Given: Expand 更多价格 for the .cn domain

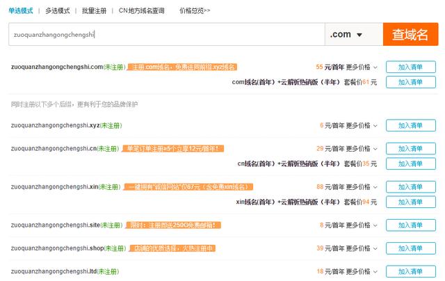Looking at the screenshot, I should click(x=362, y=149).
